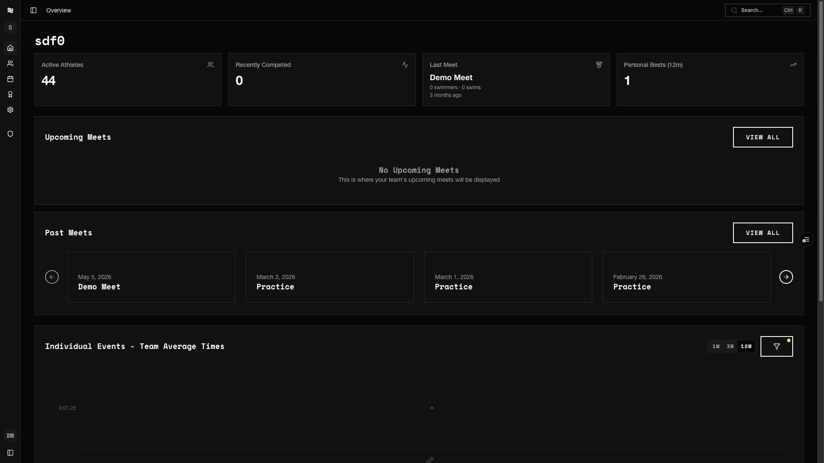Image resolution: width=824 pixels, height=463 pixels.
Task: Show next past meets with right arrow
Action: click(786, 277)
